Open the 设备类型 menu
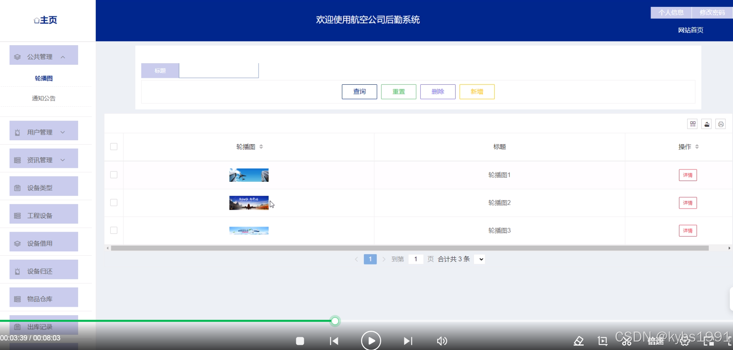Viewport: 733px width, 350px height. coord(44,186)
